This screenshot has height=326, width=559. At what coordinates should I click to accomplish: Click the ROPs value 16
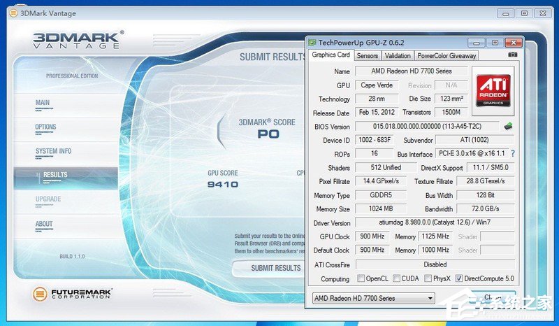(x=375, y=153)
